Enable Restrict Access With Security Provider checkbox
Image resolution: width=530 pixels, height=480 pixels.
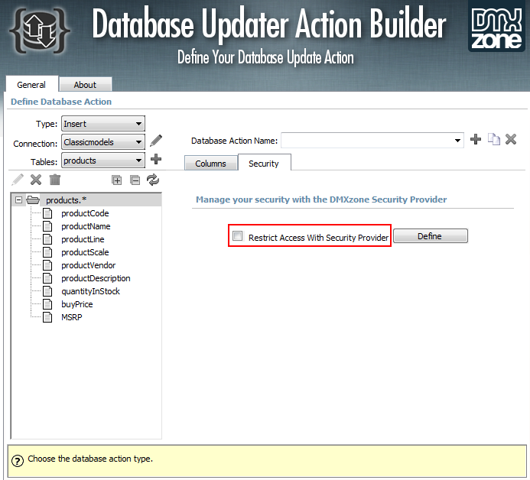click(238, 235)
